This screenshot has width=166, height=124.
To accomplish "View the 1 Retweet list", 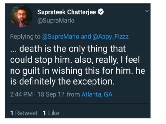I will [24, 113].
